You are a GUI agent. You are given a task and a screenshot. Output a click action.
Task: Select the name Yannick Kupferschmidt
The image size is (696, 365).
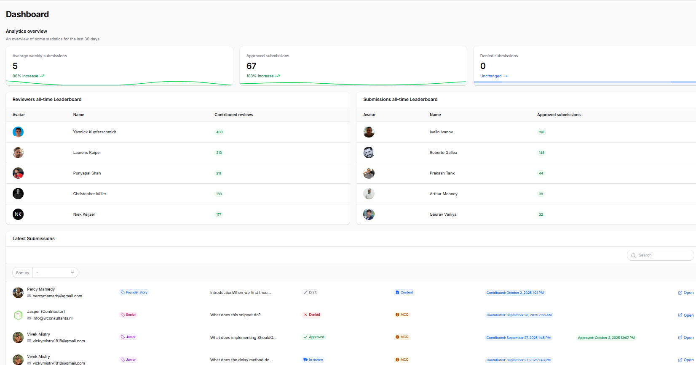coord(94,132)
